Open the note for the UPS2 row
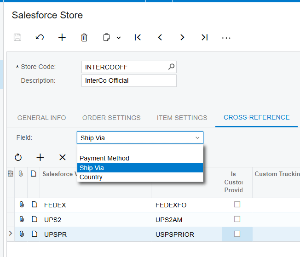300x257 pixels. pyautogui.click(x=35, y=219)
